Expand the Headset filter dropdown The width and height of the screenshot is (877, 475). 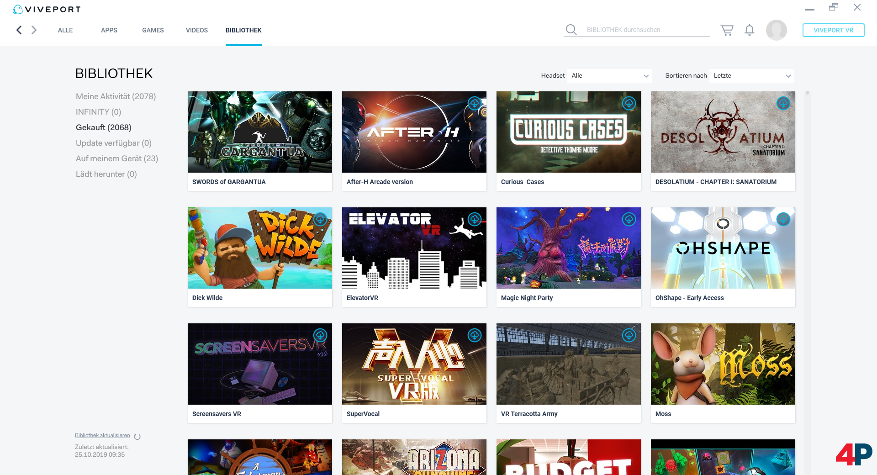pos(609,76)
